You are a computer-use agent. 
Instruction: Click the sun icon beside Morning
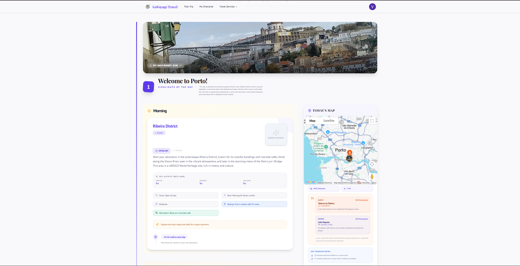pos(149,111)
